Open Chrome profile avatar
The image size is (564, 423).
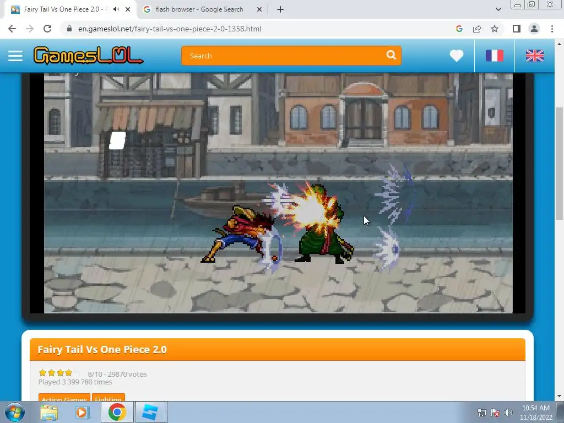534,29
